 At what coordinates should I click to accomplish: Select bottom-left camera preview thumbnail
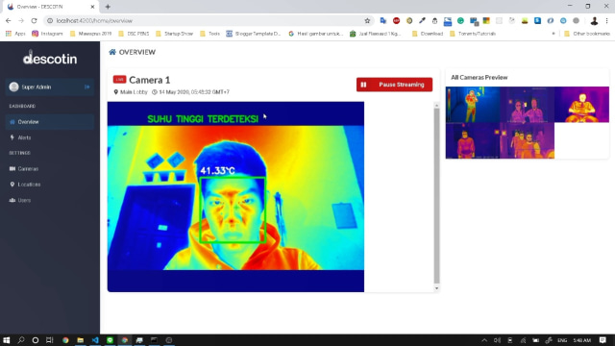click(473, 140)
